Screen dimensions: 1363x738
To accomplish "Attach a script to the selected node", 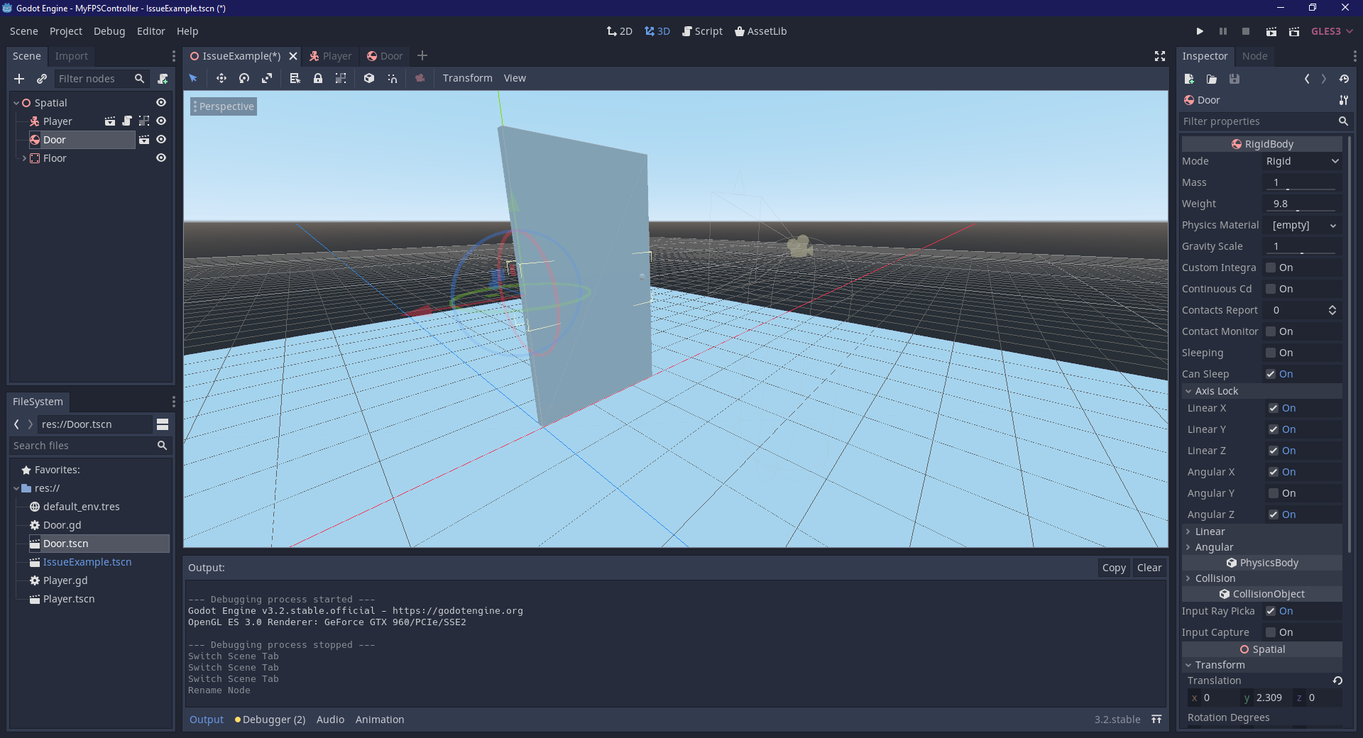I will click(x=163, y=79).
